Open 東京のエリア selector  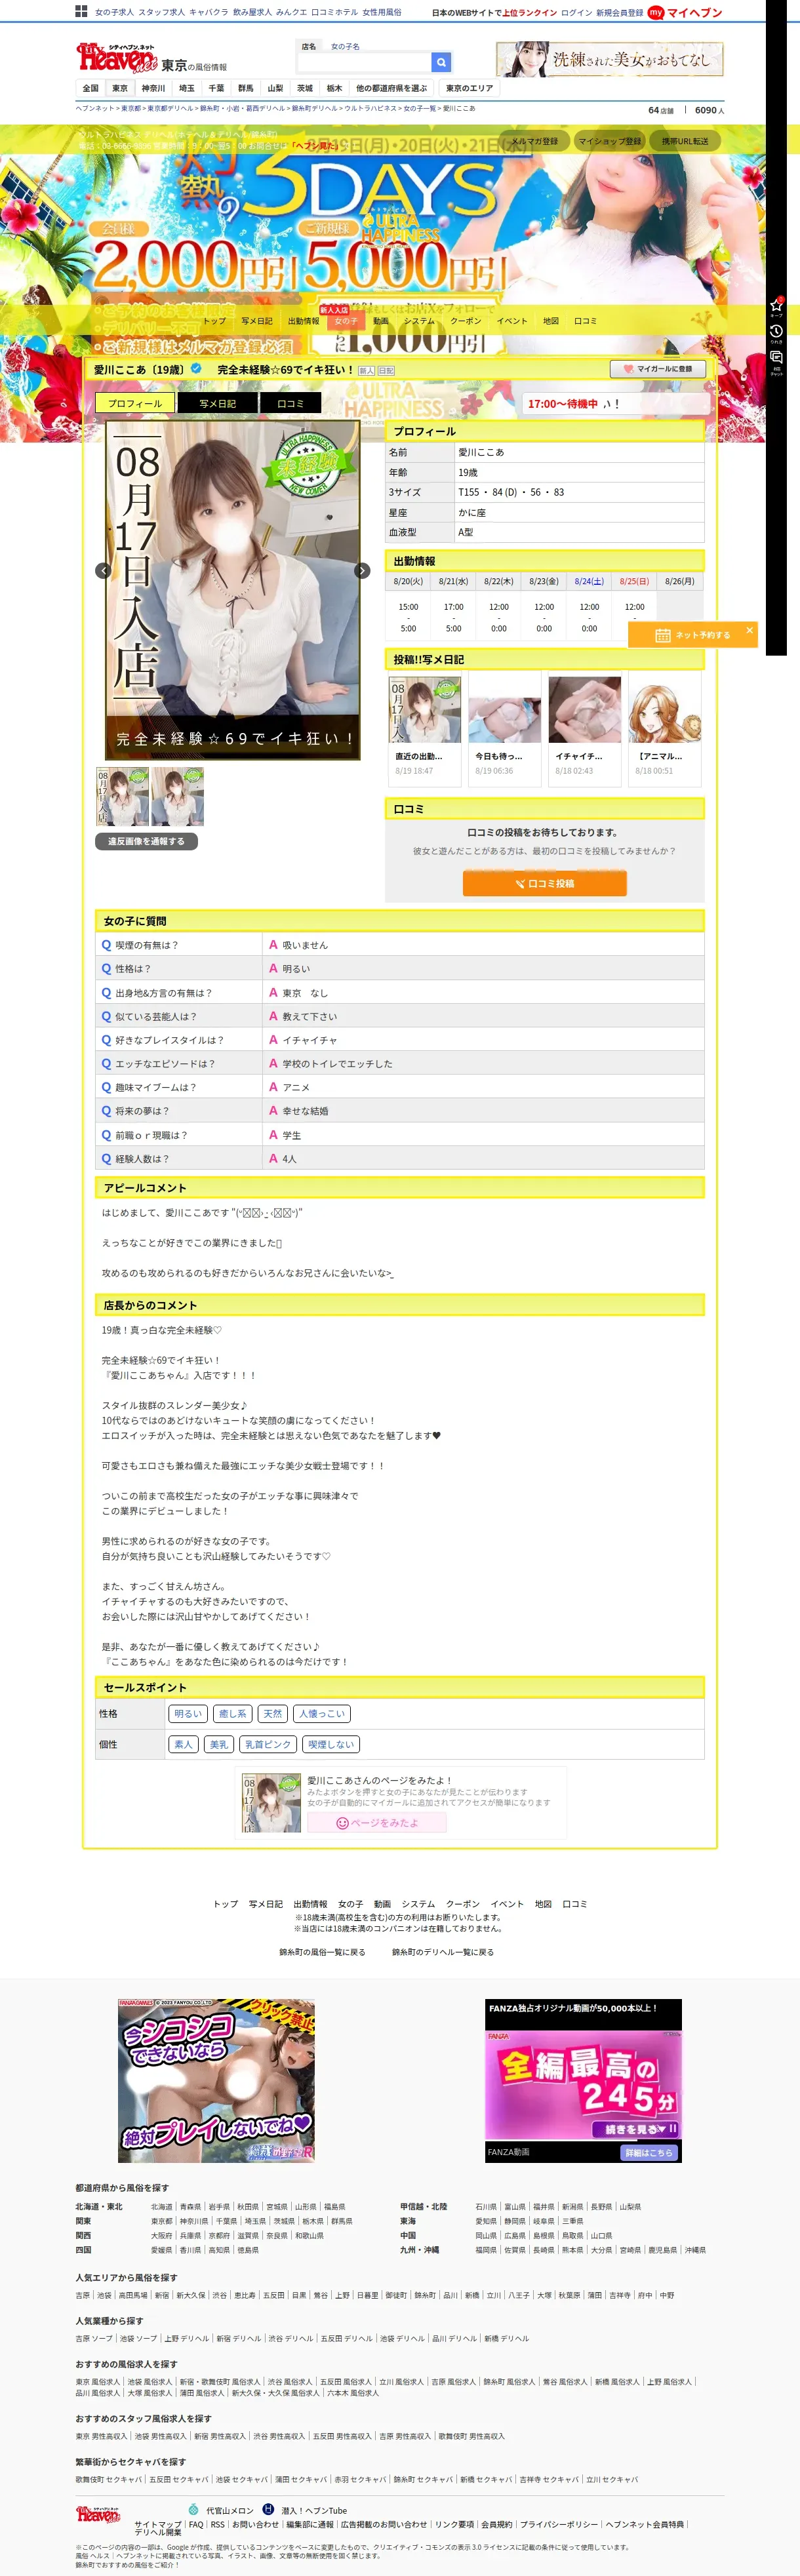469,88
